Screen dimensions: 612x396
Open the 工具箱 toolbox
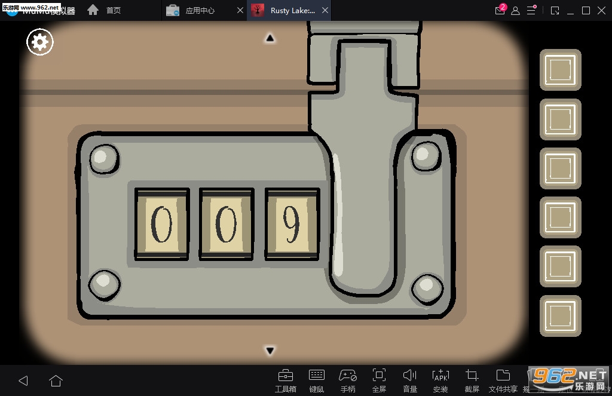pyautogui.click(x=285, y=381)
